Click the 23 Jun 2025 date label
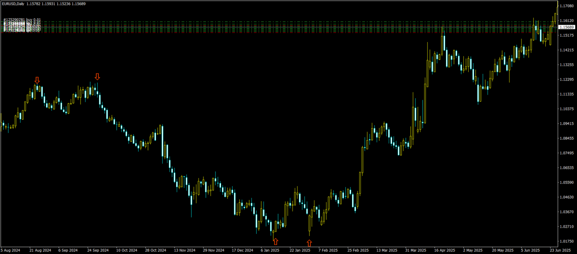Viewport: 577px width, 254px height. coord(560,250)
